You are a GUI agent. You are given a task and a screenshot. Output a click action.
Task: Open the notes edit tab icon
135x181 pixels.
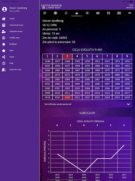coord(45,13)
